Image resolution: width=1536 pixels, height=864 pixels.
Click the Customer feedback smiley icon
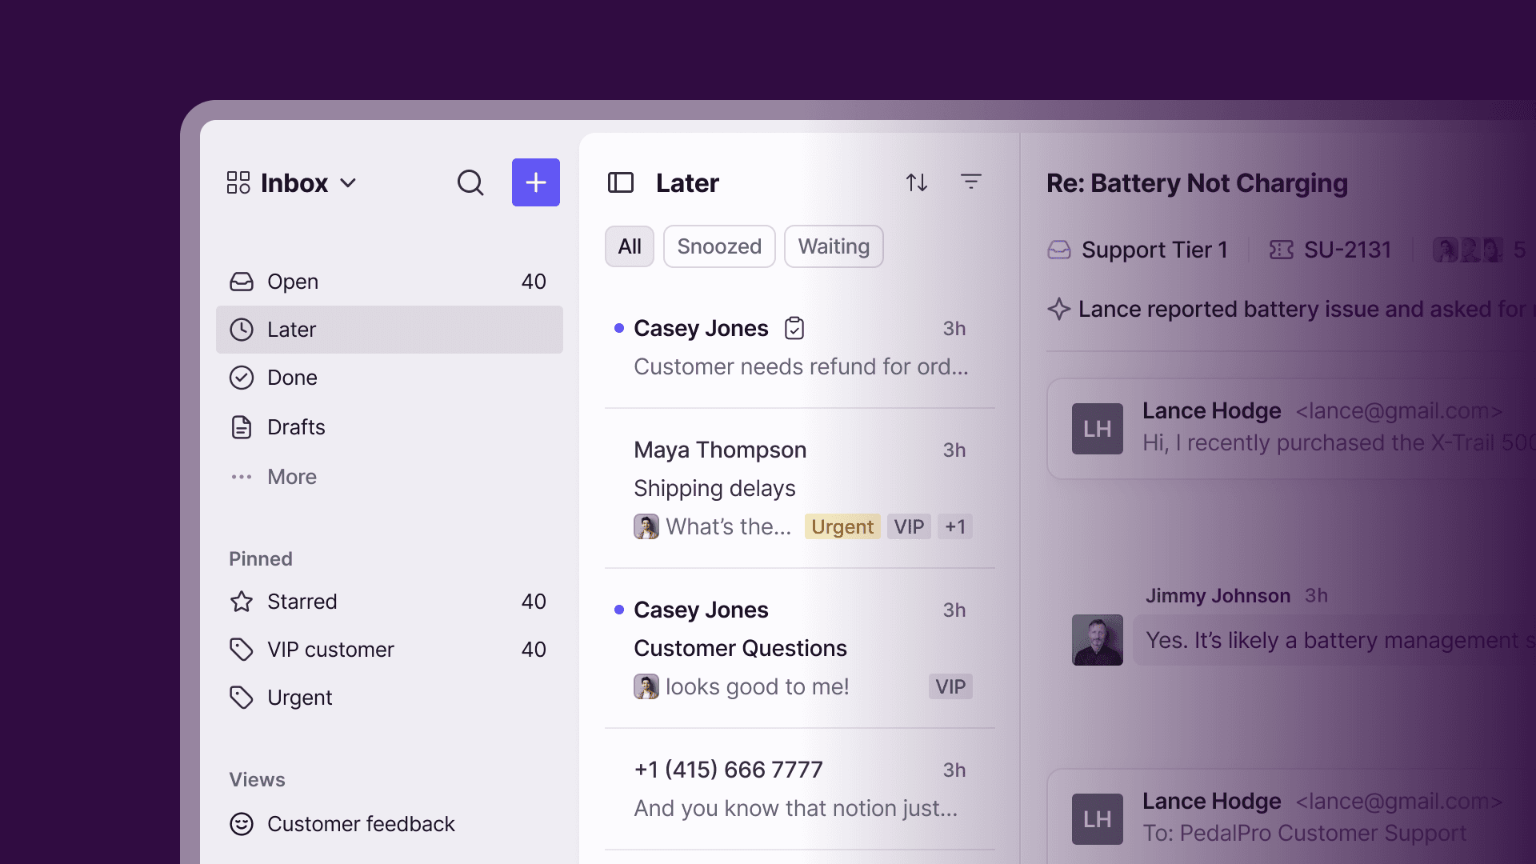242,824
